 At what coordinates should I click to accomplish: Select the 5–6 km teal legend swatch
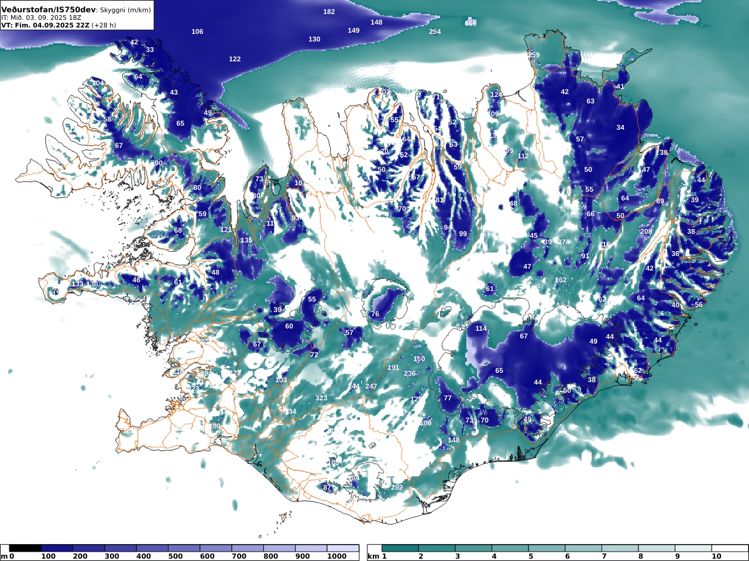pyautogui.click(x=547, y=548)
